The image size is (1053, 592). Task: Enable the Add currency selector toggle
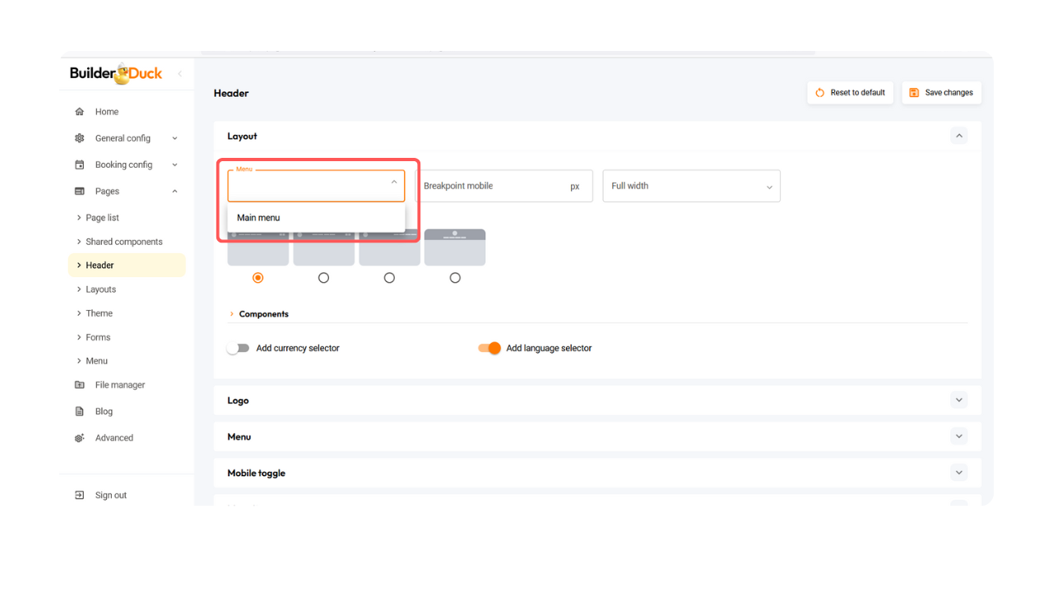pos(238,349)
